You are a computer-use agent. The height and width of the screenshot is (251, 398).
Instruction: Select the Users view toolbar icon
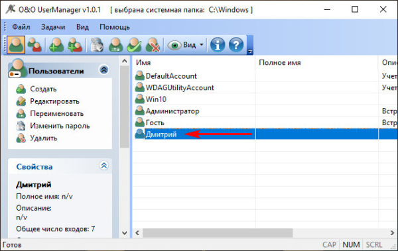pyautogui.click(x=16, y=45)
